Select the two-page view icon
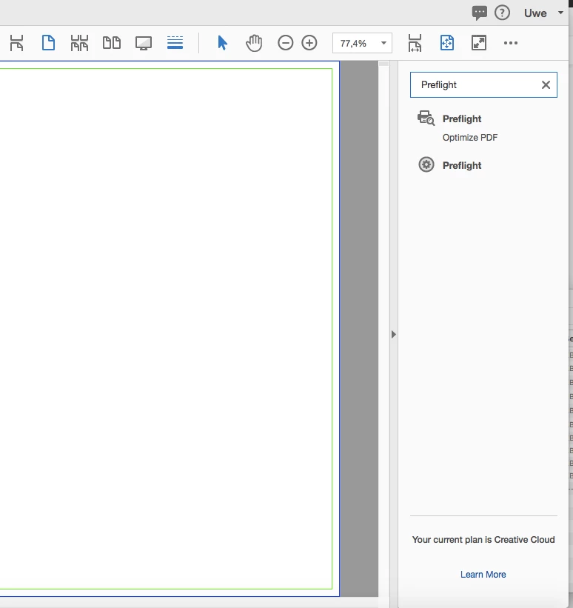Viewport: 573px width, 608px height. point(112,43)
